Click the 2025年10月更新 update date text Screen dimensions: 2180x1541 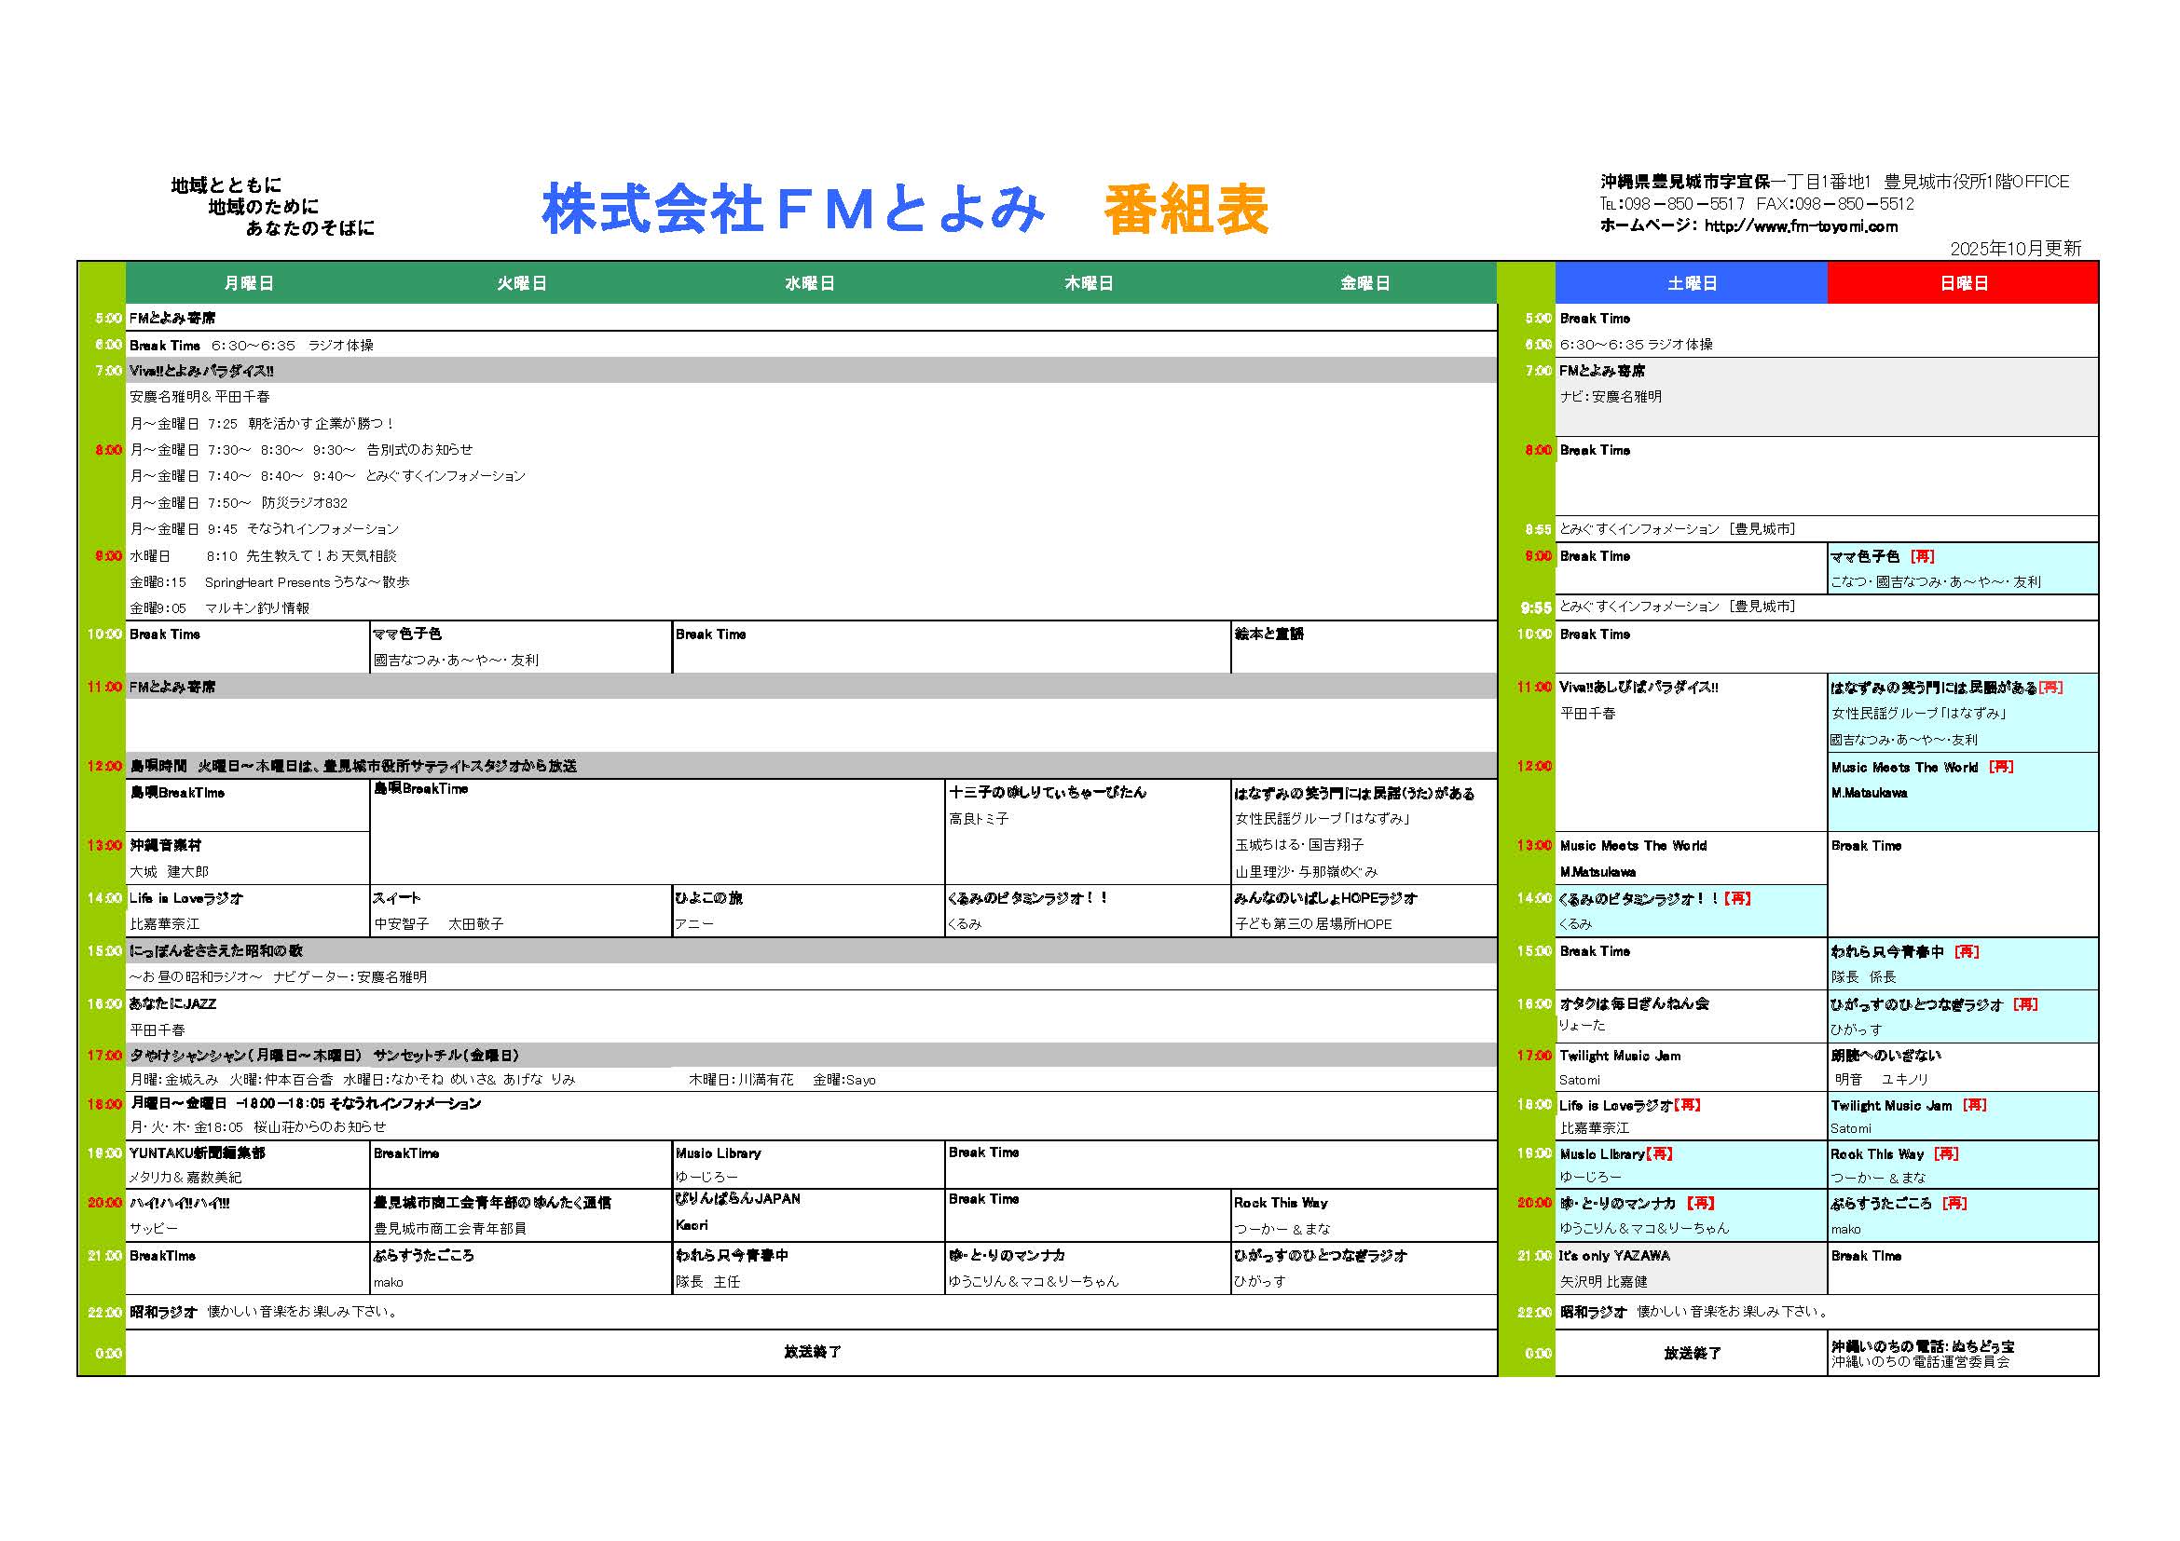coord(2016,249)
